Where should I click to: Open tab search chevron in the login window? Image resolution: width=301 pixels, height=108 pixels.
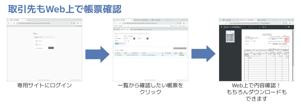pyautogui.click(x=8, y=20)
